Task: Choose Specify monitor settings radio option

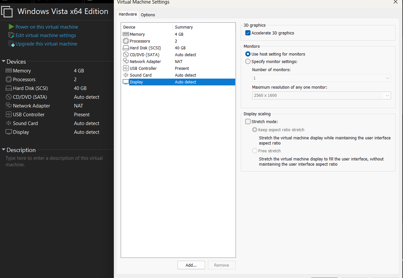Action: pos(248,61)
